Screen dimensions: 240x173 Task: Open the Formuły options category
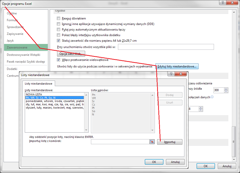tap(12, 20)
